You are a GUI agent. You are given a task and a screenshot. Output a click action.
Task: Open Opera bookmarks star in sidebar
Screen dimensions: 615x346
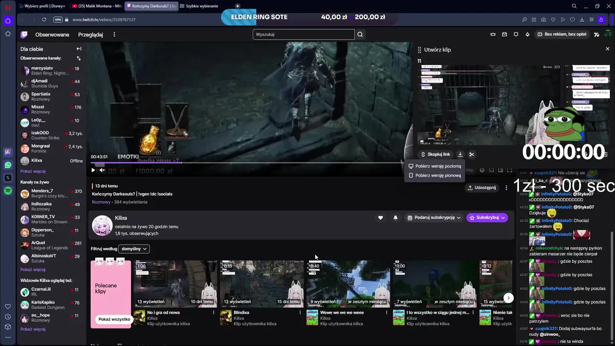tap(8, 34)
